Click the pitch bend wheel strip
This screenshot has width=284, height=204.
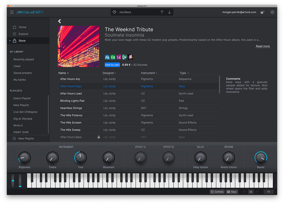(13, 181)
